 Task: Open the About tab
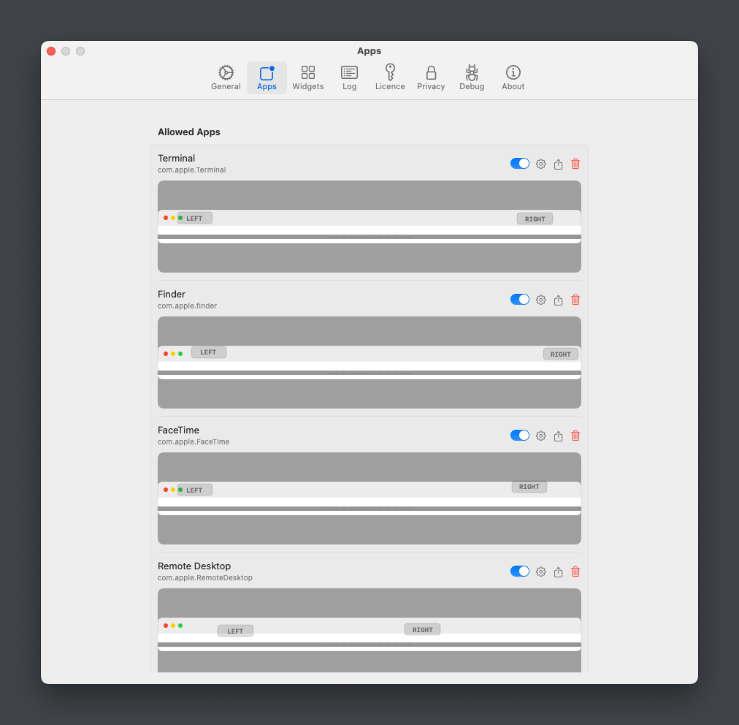513,77
